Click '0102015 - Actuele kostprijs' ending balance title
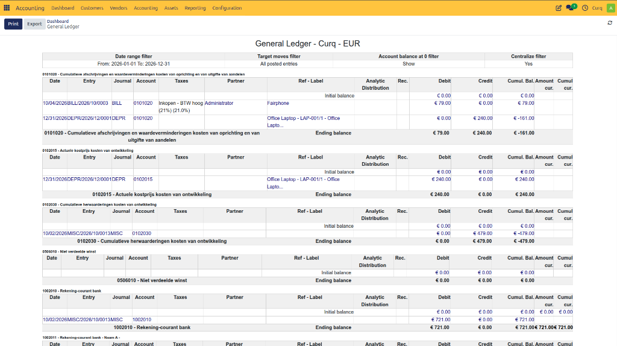Image resolution: width=617 pixels, height=346 pixels. point(152,195)
